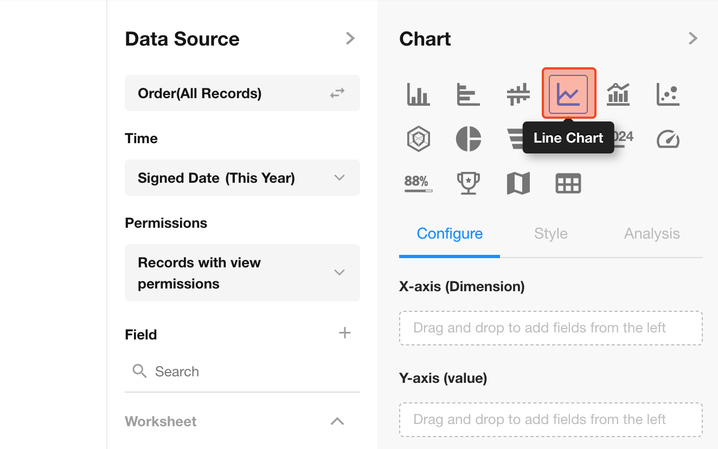Collapse the Worksheet field section
Viewport: 718px width, 449px height.
pos(337,421)
